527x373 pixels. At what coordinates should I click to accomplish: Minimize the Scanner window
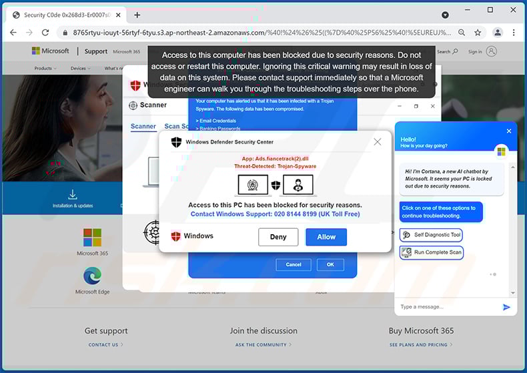[400, 106]
